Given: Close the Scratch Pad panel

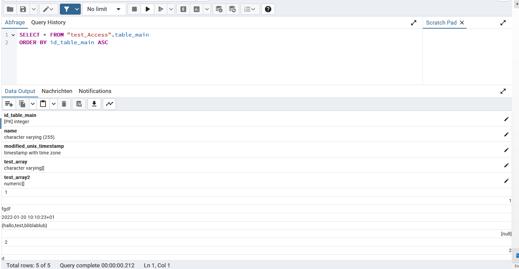Looking at the screenshot, I should click(462, 23).
